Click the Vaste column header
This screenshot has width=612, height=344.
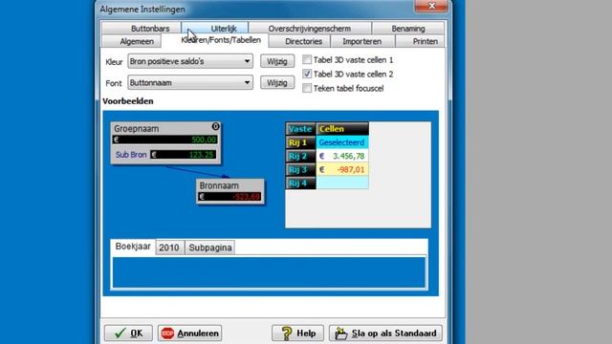[x=300, y=129]
